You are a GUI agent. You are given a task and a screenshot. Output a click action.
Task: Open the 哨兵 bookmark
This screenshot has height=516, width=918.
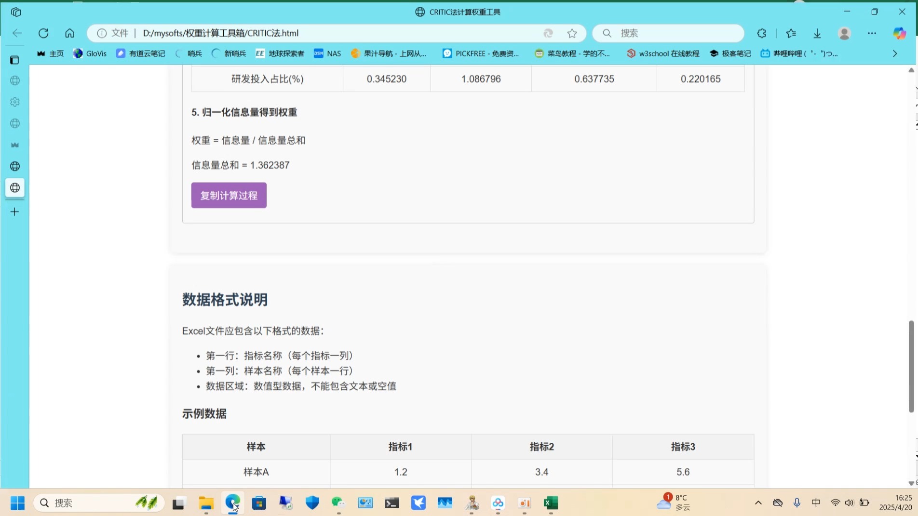189,53
